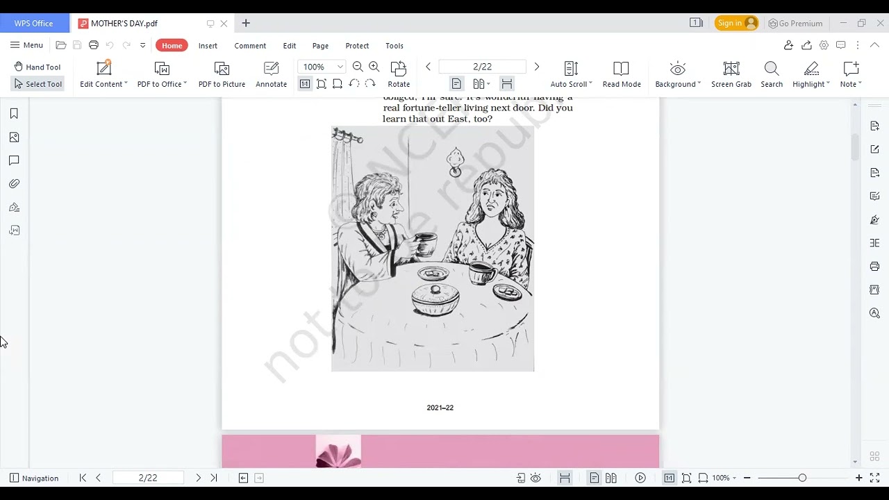
Task: Activate the Highlight tool
Action: [811, 74]
